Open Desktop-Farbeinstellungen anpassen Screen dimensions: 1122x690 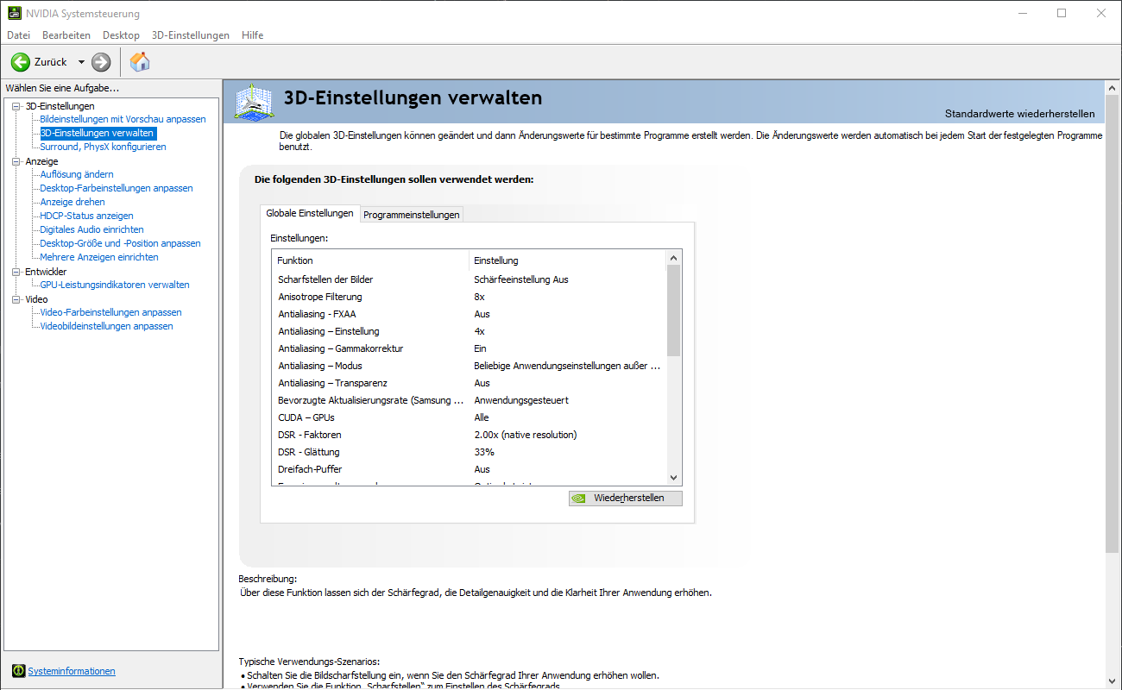pyautogui.click(x=117, y=188)
